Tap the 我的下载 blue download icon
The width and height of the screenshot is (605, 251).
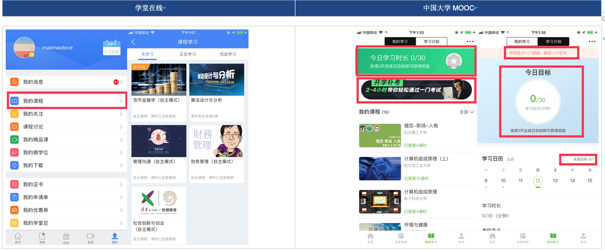click(x=14, y=165)
